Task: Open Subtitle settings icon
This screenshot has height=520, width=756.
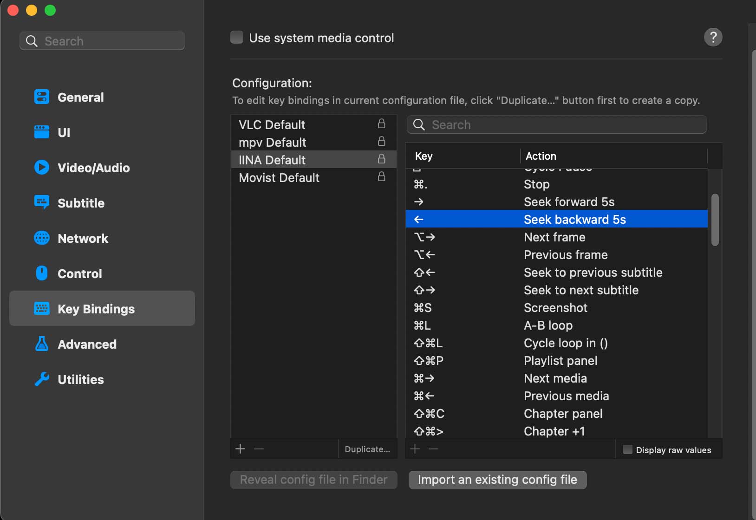Action: click(x=42, y=203)
